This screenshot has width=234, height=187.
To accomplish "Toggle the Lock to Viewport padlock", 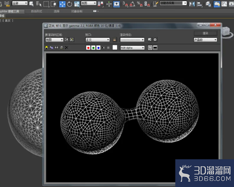I will [115, 39].
